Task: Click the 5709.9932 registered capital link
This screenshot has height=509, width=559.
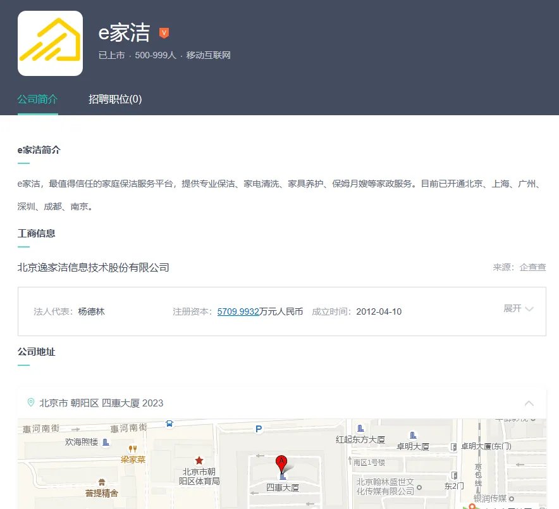Action: point(238,311)
